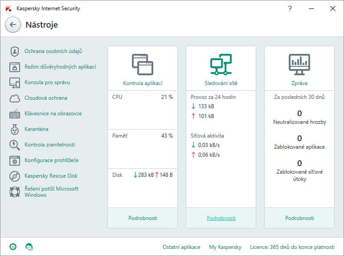
Task: Click the on-screen keyboard icon
Action: pos(15,114)
